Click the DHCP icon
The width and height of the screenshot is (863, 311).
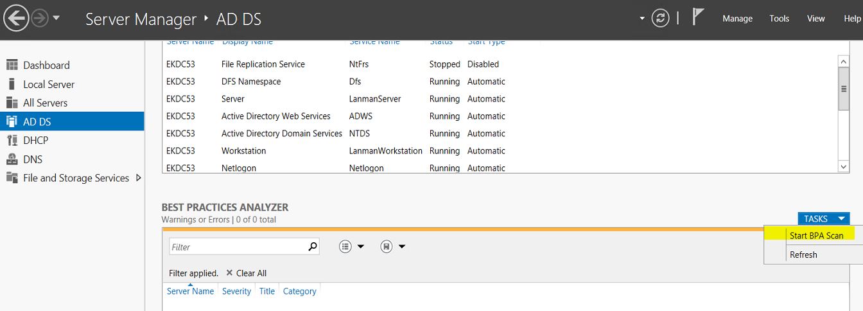tap(12, 140)
